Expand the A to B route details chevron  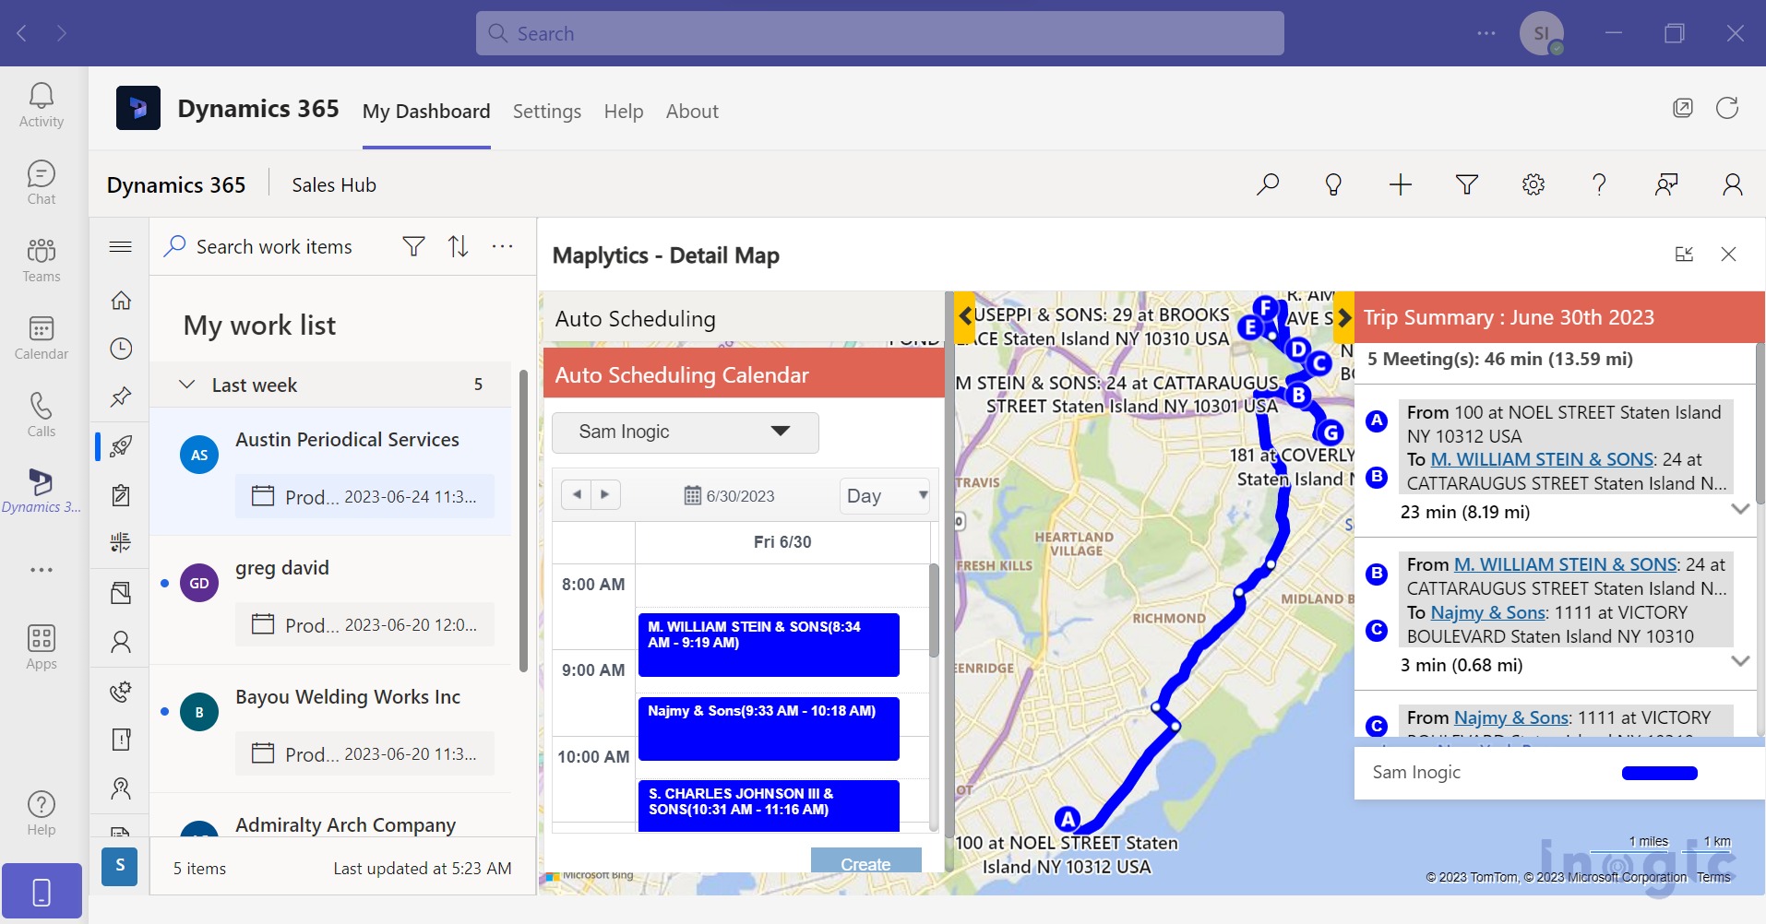click(1740, 509)
